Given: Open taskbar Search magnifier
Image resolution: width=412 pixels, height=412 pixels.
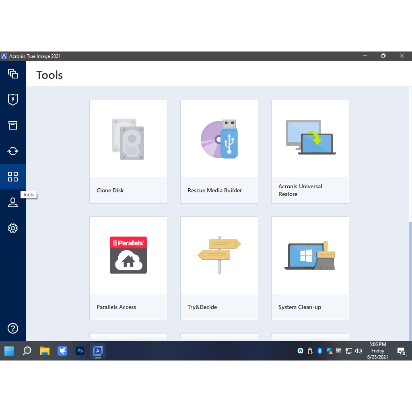Looking at the screenshot, I should (27, 351).
